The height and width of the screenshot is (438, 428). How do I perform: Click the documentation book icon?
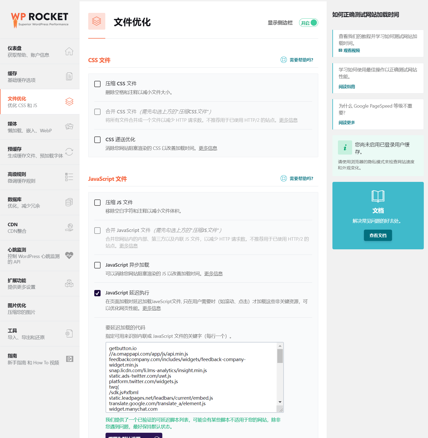coord(378,196)
